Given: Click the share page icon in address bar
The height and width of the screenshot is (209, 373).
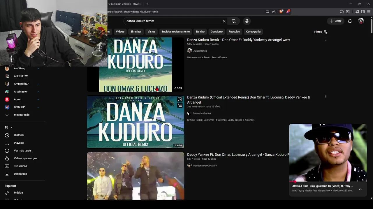Looking at the screenshot, I should coord(274,12).
